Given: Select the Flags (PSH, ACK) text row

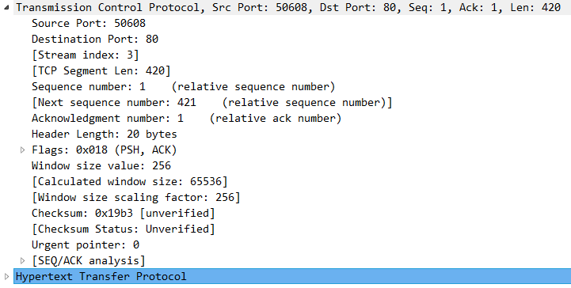Looking at the screenshot, I should click(105, 150).
